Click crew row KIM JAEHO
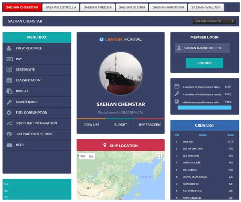This screenshot has width=241, height=202. tap(205, 170)
